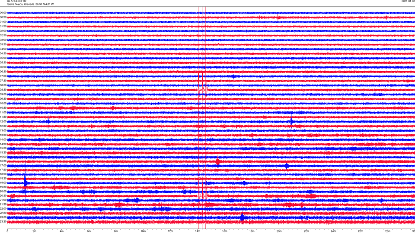Click the blue burst near 20m on the 17:00 trace
The width and height of the screenshot is (415, 233).
pyautogui.click(x=287, y=166)
